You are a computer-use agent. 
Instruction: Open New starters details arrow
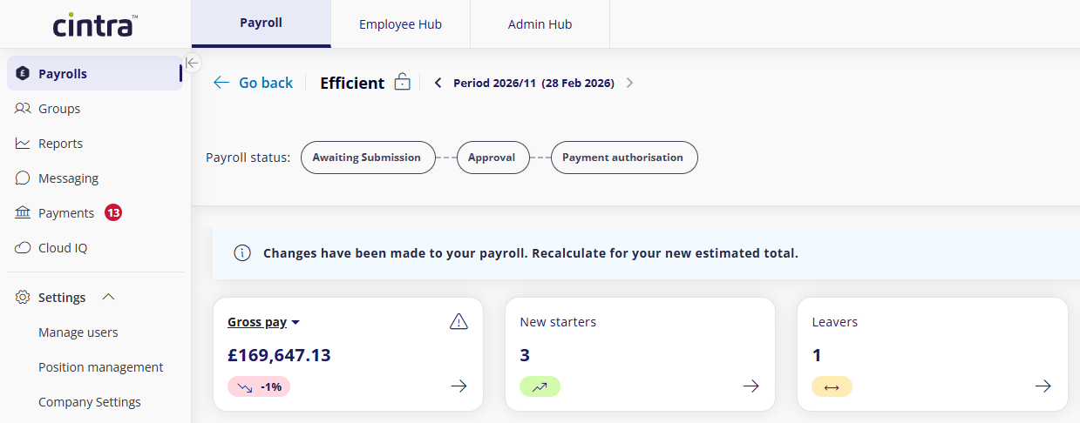pyautogui.click(x=751, y=386)
